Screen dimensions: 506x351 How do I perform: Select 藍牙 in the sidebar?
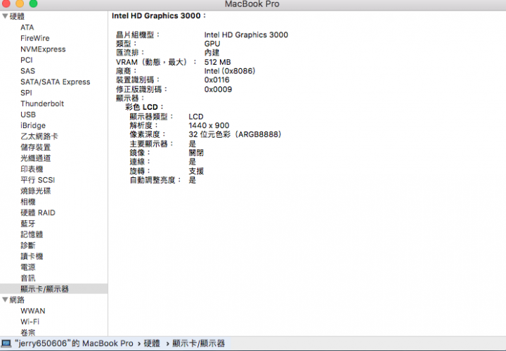[27, 224]
